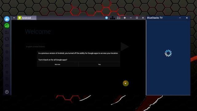Image resolution: width=197 pixels, height=111 pixels.
Task: Open the settings gear icon in title bar
Action: click(125, 18)
